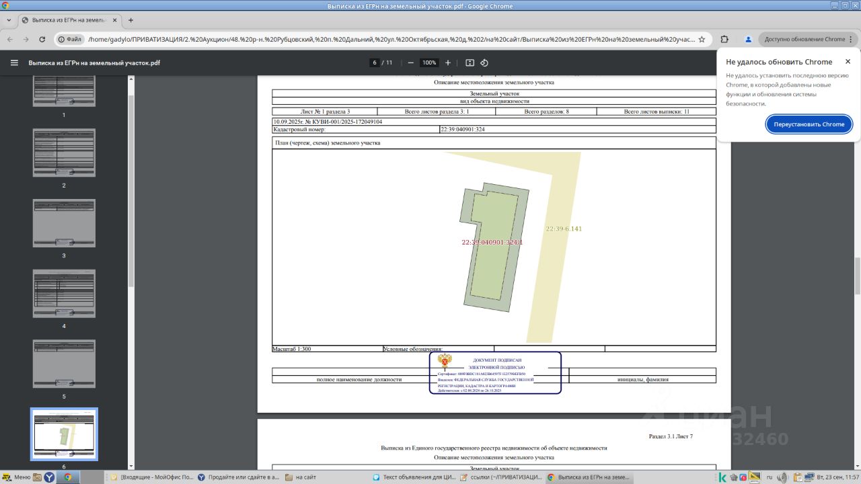Launch Chrome from the taskbar launcher
This screenshot has width=861, height=484.
[x=67, y=477]
